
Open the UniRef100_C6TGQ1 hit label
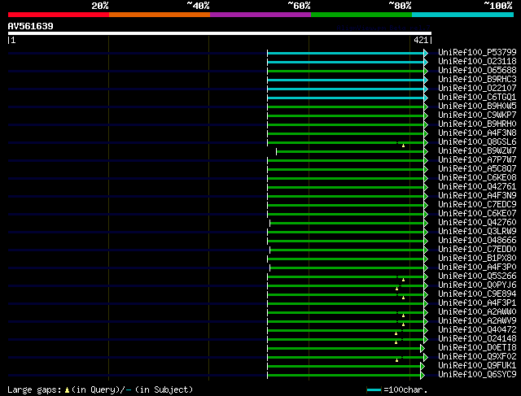477,98
